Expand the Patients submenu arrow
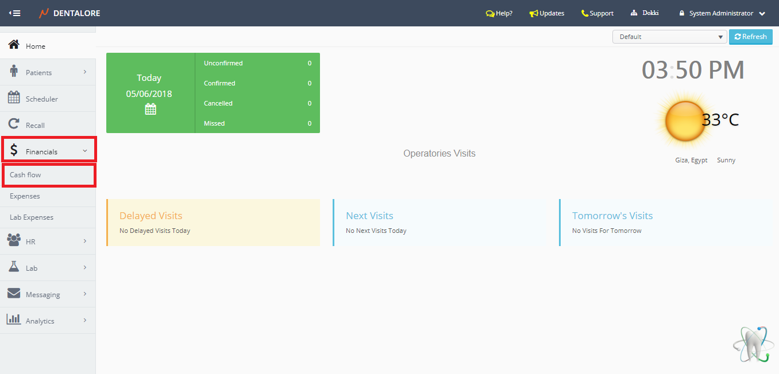The width and height of the screenshot is (779, 374). [85, 72]
